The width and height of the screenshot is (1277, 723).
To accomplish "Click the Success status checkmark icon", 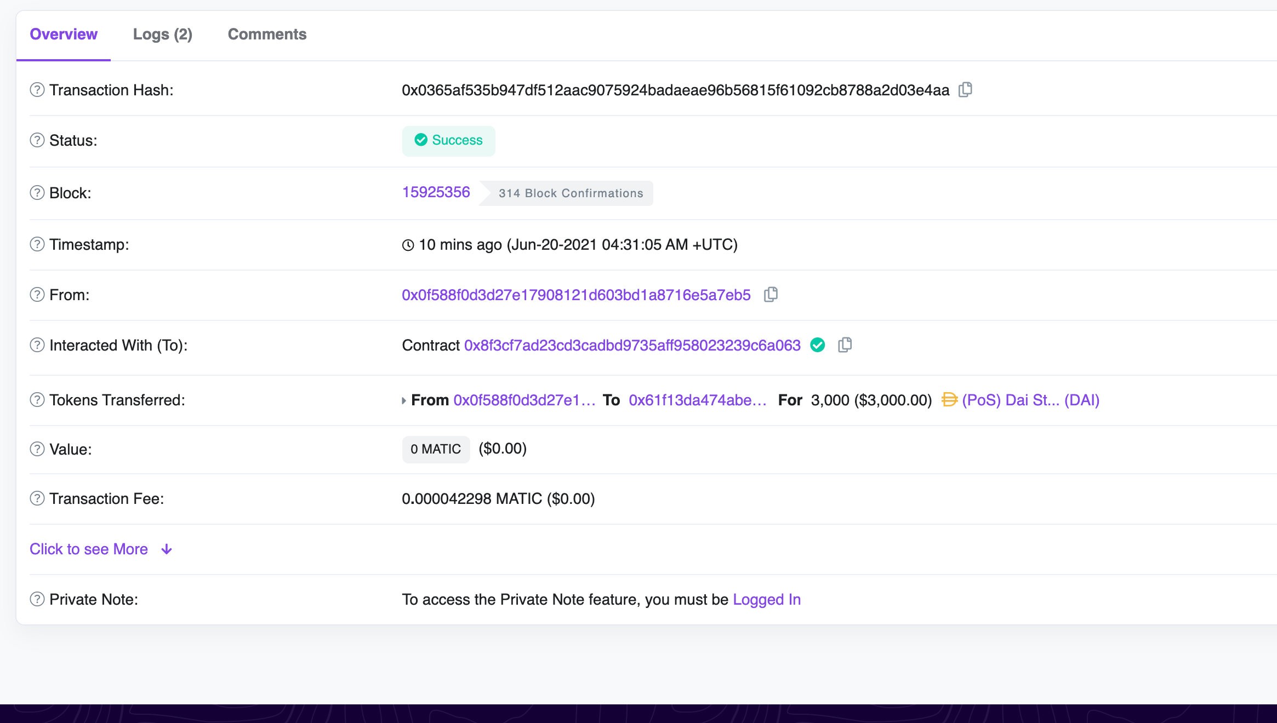I will [x=421, y=140].
